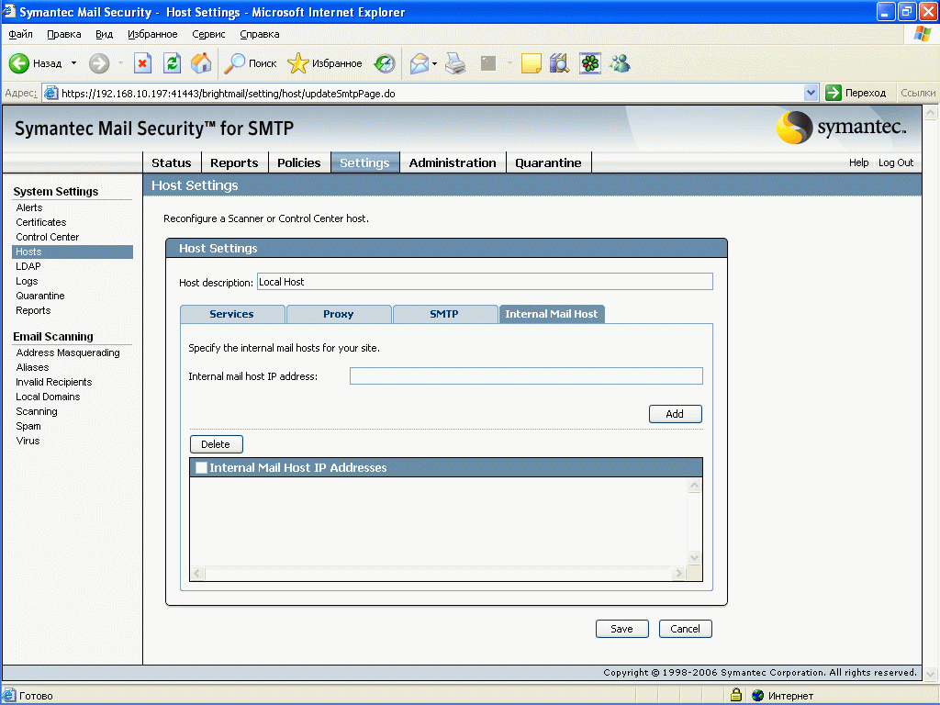Open the Файл menu
The height and width of the screenshot is (705, 940).
pos(20,34)
